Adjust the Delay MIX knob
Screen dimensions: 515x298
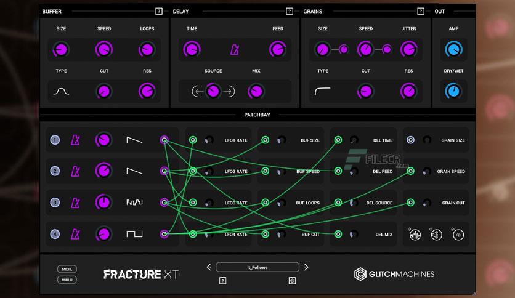click(x=256, y=91)
